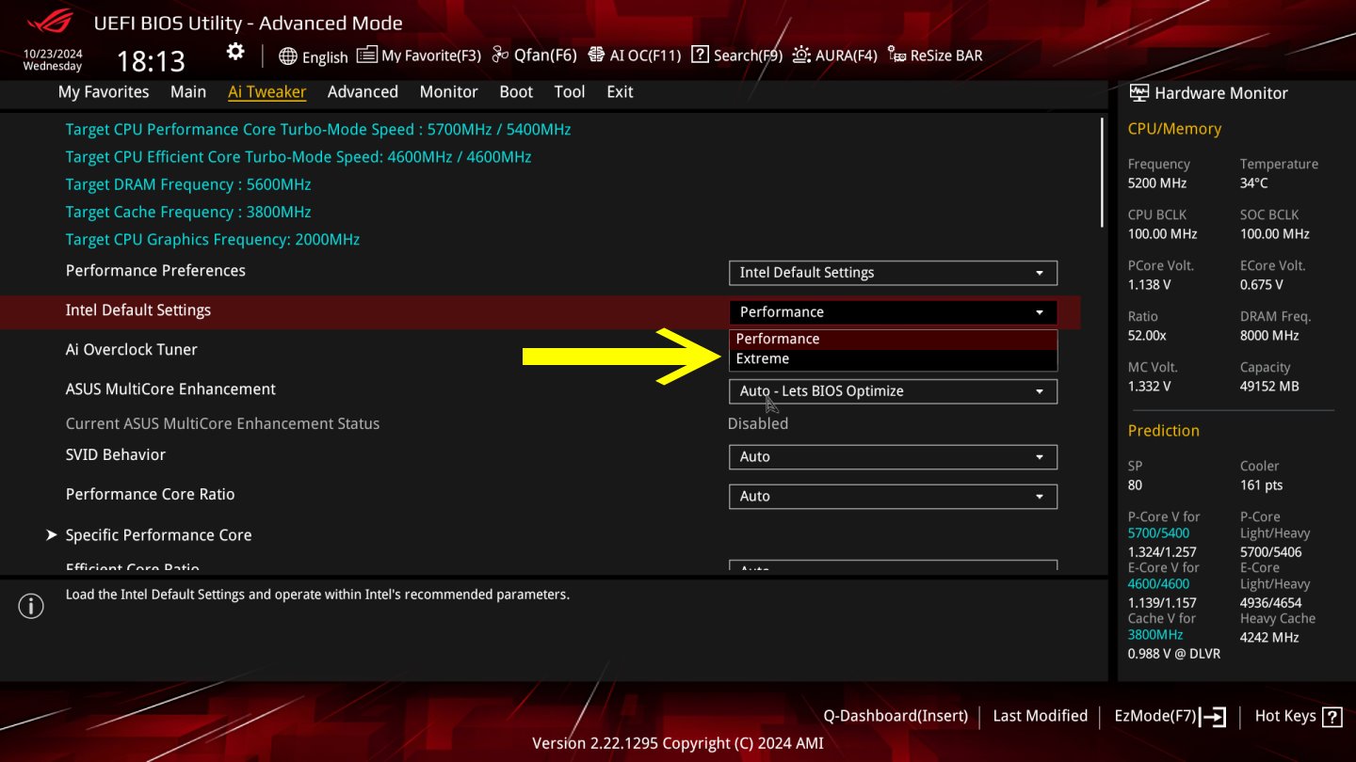This screenshot has height=762, width=1356.
Task: Open AI OC(F11) guide
Action: coord(634,56)
